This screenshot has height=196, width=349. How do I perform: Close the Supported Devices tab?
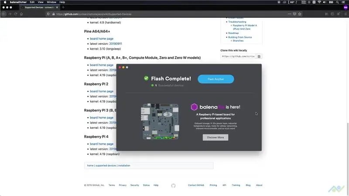click(x=57, y=7)
